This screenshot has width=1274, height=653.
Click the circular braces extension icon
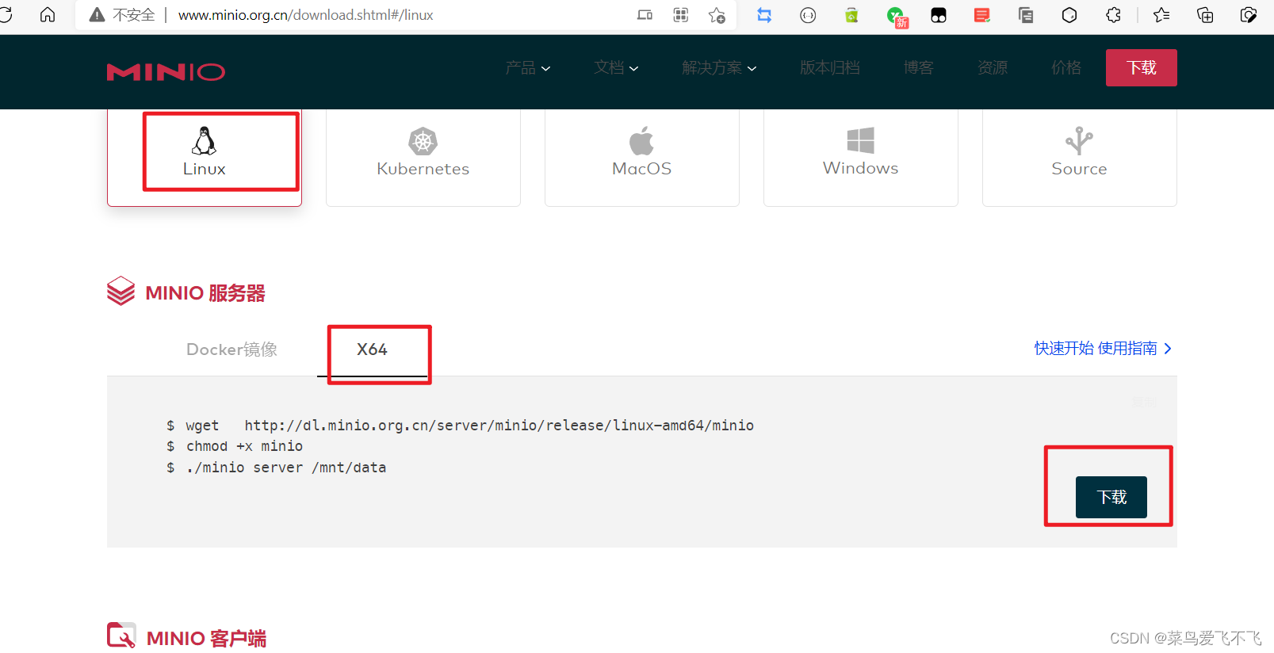click(808, 15)
